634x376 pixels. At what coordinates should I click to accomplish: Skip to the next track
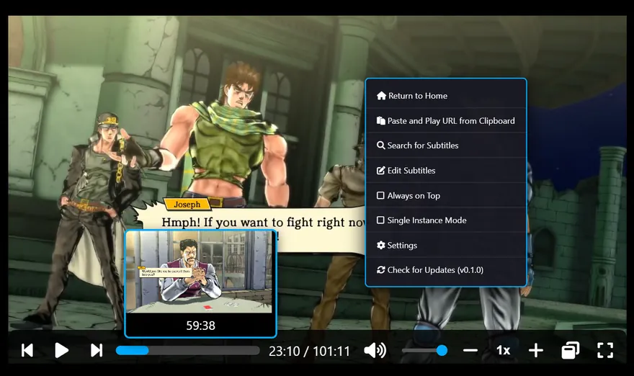[x=97, y=350]
